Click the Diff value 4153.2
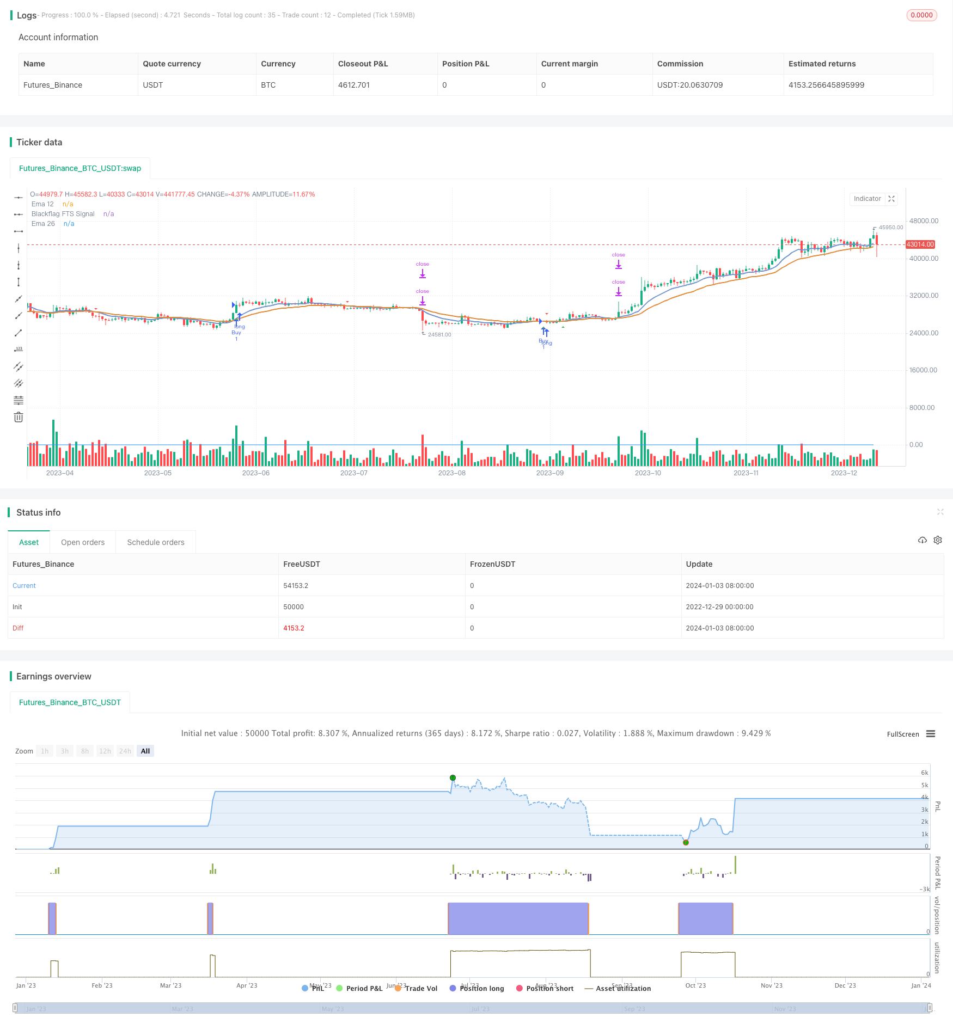953x1029 pixels. (294, 628)
